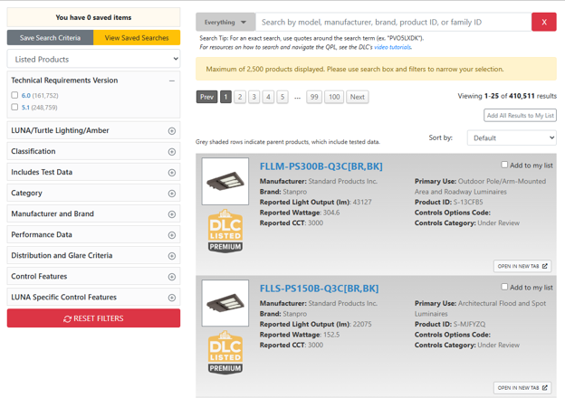Screen dimensions: 565x398
Task: Open the Everything search scope dropdown
Action: (x=225, y=22)
